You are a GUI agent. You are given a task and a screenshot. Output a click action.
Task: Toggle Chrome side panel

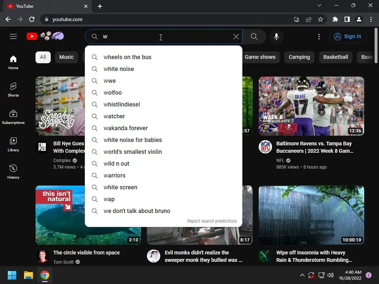[347, 19]
